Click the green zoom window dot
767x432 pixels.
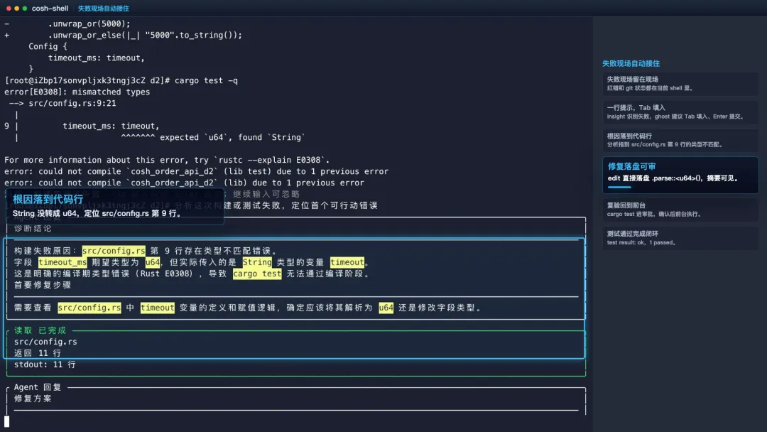click(24, 9)
